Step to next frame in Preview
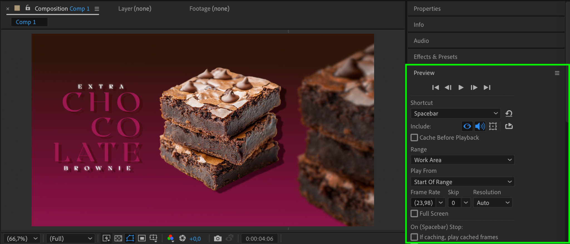This screenshot has height=244, width=570. [474, 88]
